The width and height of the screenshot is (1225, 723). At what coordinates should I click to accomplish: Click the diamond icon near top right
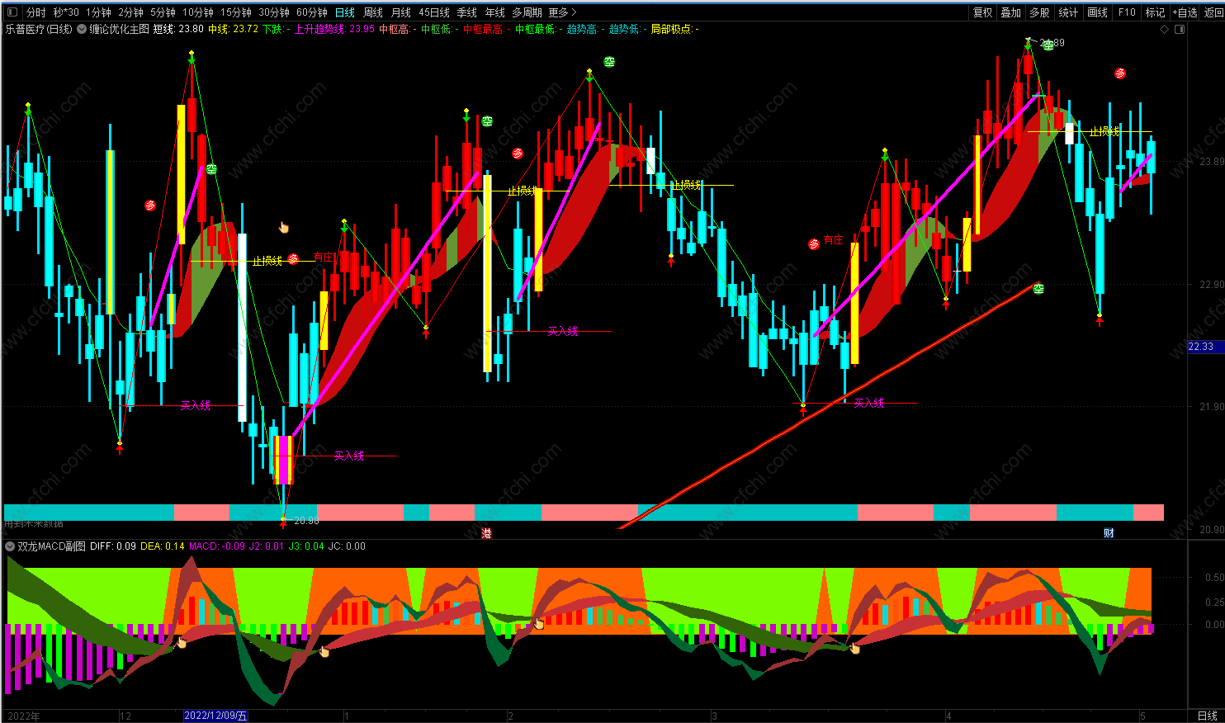point(1164,29)
